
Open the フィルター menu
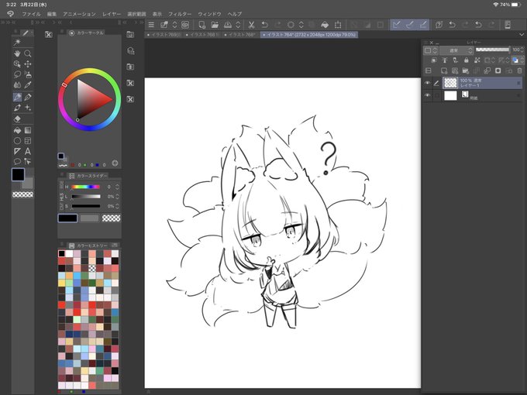coord(180,14)
